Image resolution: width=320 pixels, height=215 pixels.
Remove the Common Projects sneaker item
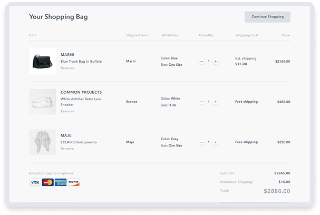(x=67, y=111)
